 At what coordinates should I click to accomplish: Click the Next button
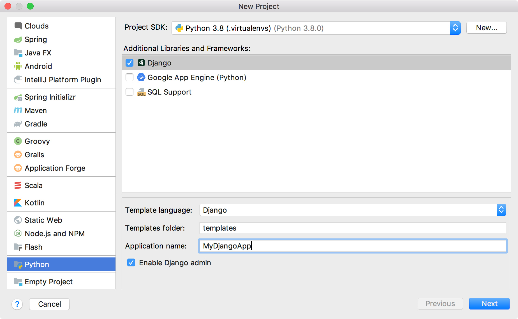point(489,304)
